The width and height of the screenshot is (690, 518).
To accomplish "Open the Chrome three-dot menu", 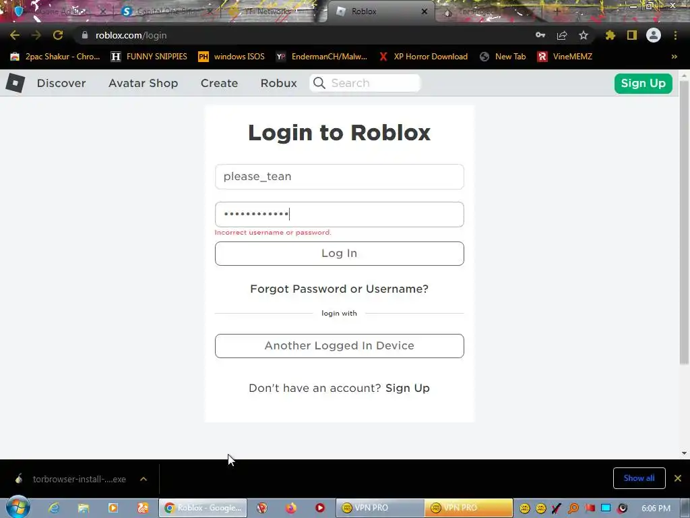I will 675,35.
